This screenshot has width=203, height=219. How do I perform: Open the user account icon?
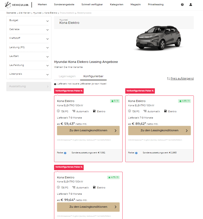click(190, 5)
